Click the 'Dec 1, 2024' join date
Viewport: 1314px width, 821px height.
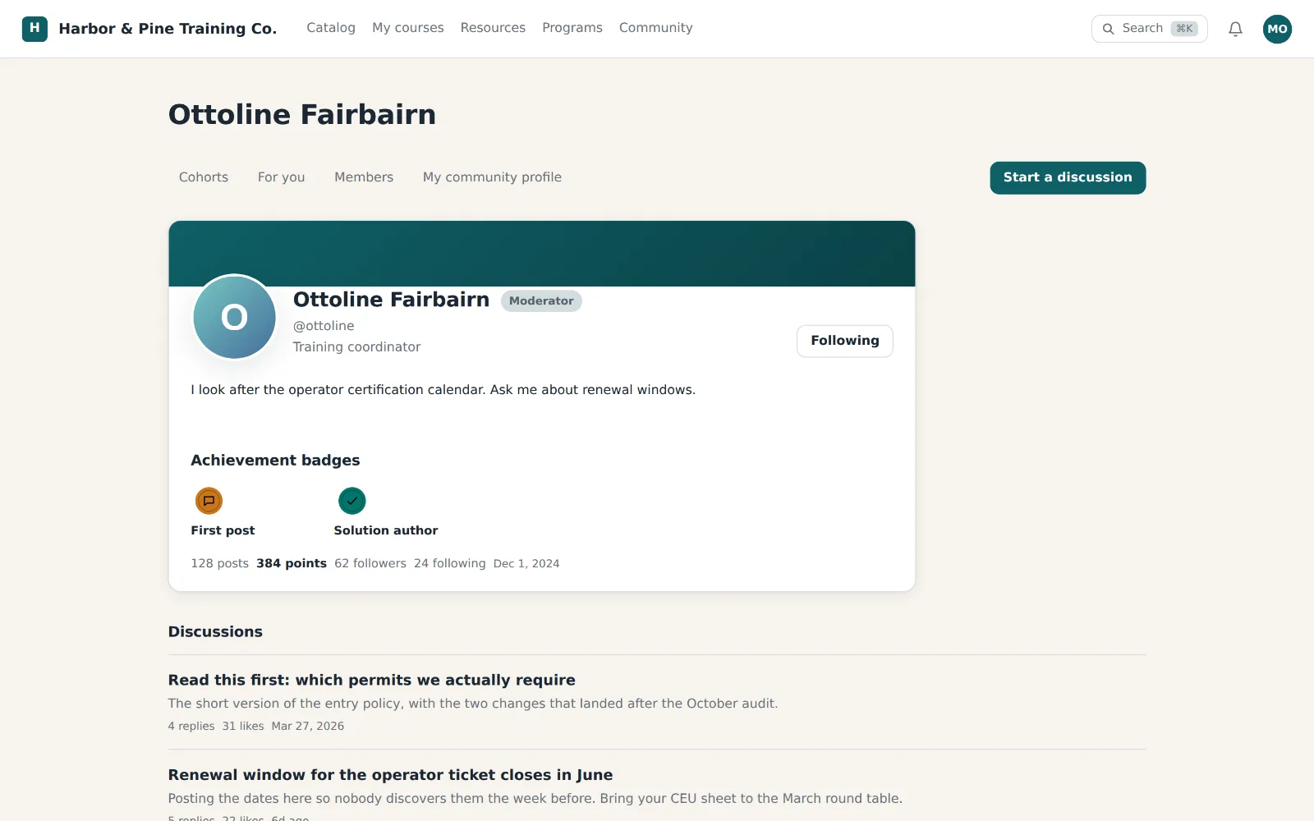(526, 563)
